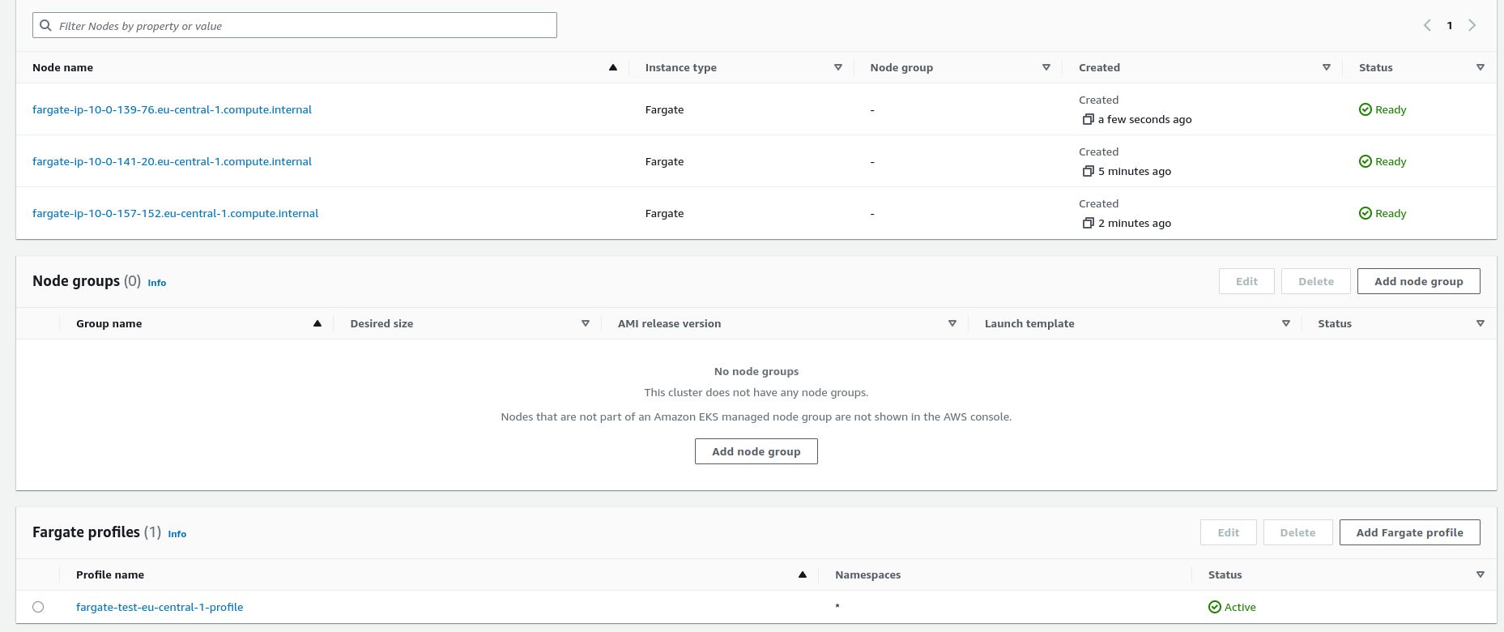This screenshot has width=1504, height=632.
Task: Open fargate-test-eu-central-1-profile link
Action: [160, 607]
